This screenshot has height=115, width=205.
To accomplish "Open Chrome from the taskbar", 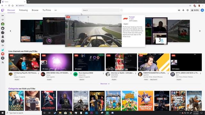I will click(x=70, y=113).
